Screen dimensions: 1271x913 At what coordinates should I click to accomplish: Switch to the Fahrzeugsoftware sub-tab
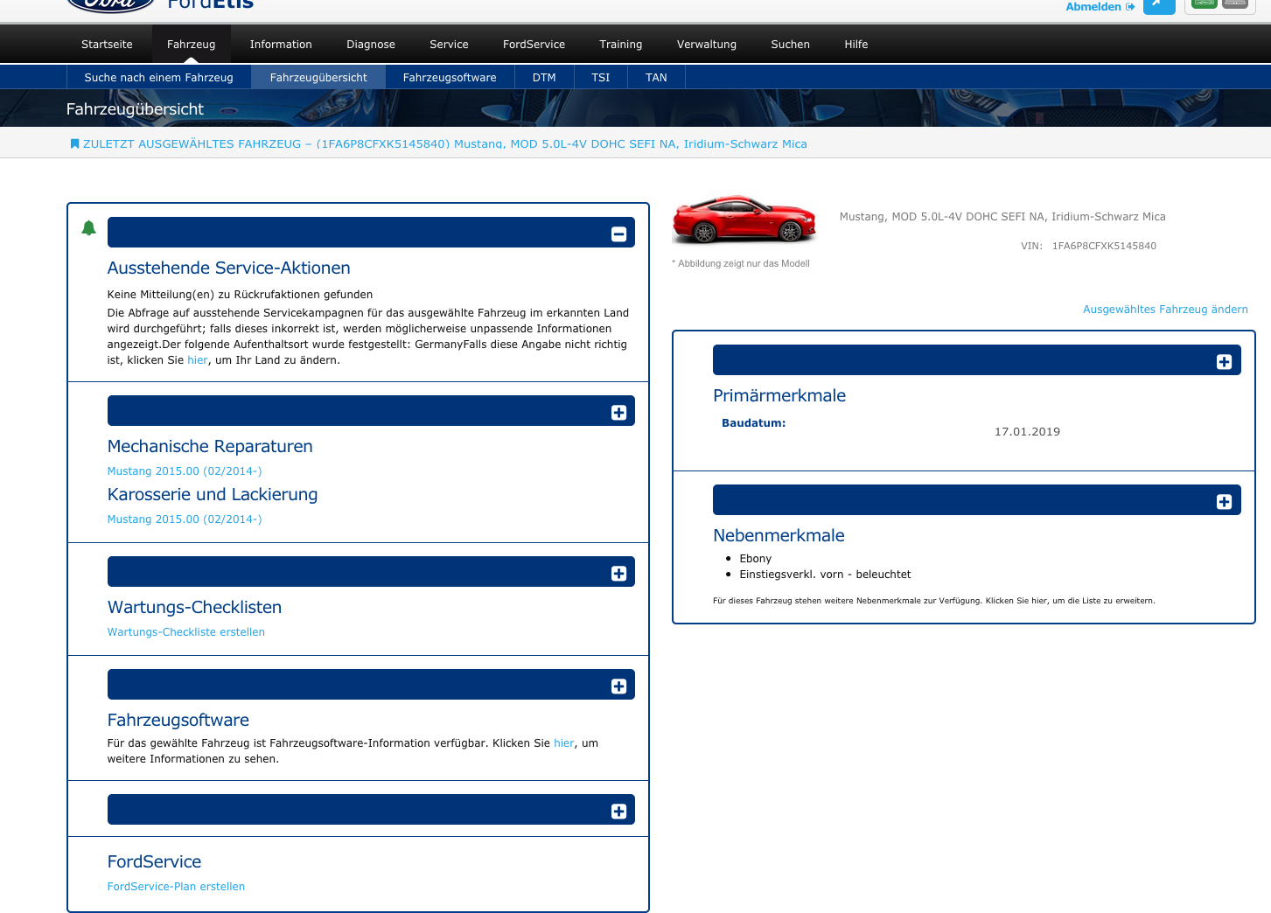pyautogui.click(x=450, y=77)
